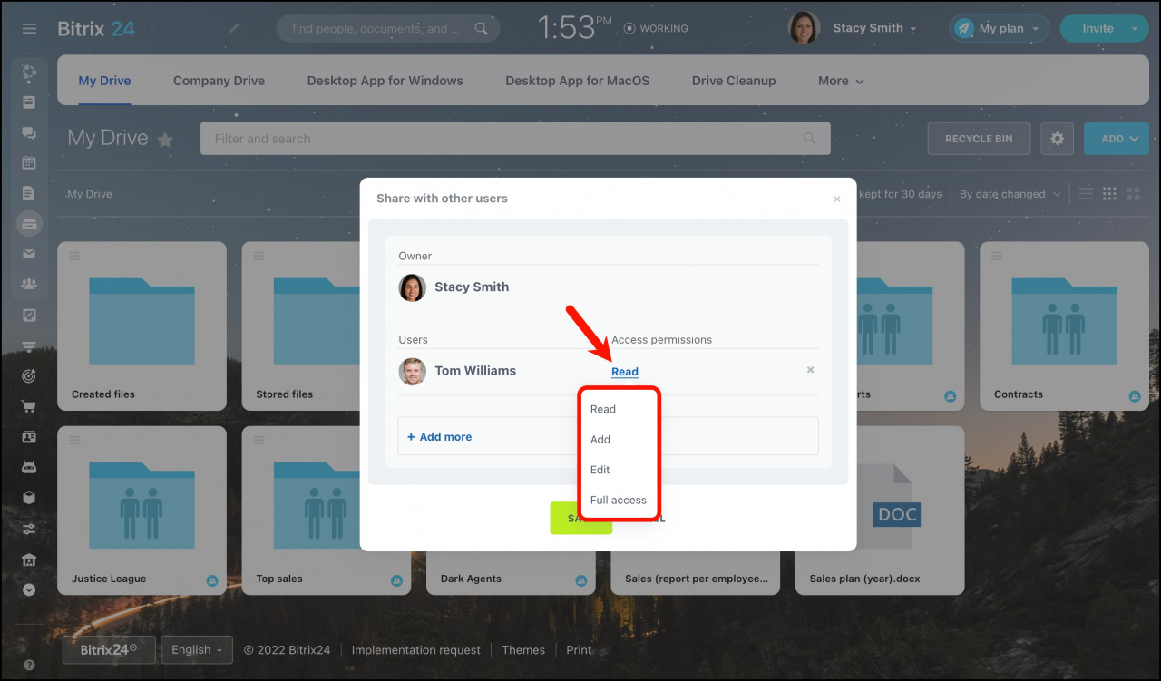Open the Invite dropdown arrow

point(1135,28)
